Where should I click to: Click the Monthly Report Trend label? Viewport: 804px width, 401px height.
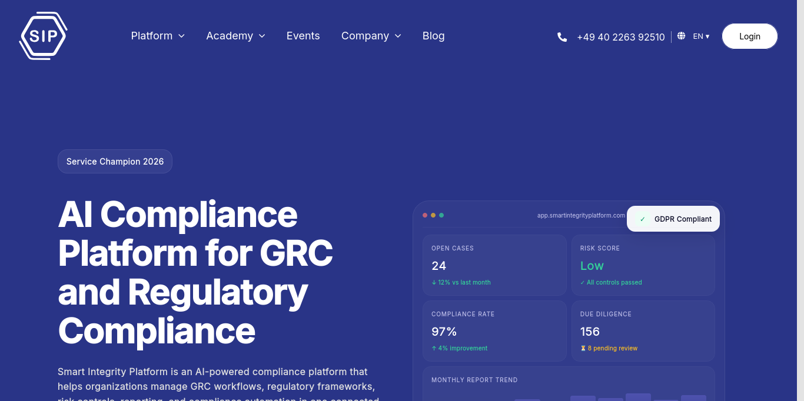coord(474,380)
